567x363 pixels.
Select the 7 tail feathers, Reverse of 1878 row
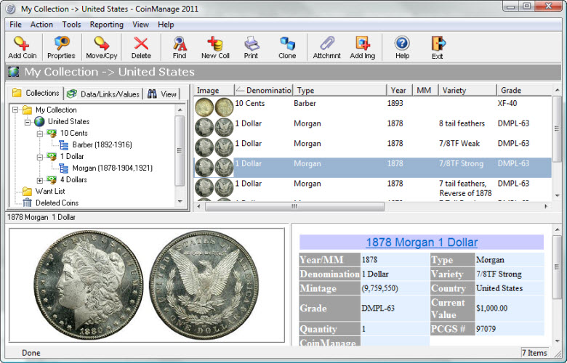click(x=372, y=188)
